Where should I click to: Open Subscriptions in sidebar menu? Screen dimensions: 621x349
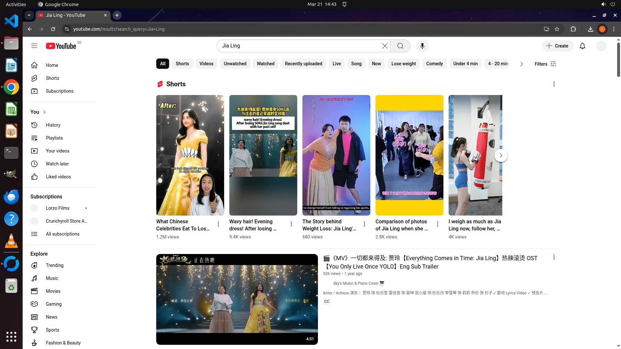60,91
